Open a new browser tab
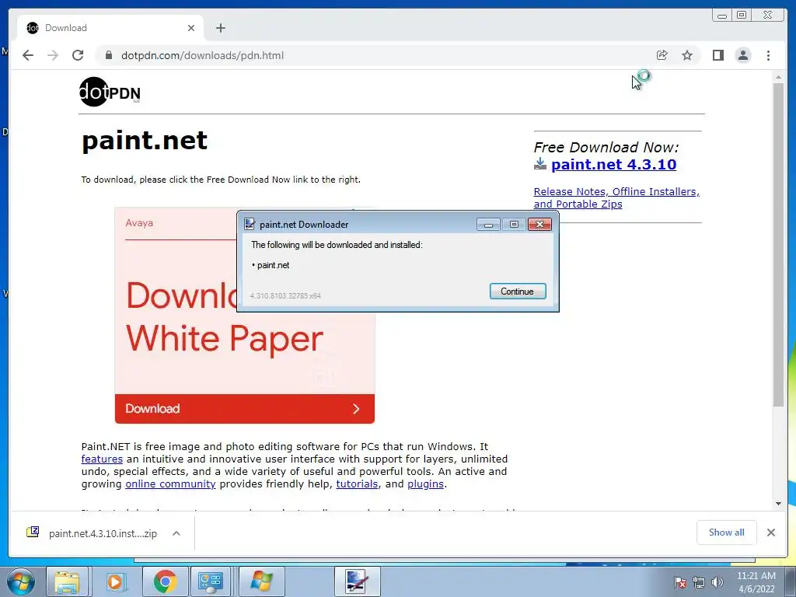Screen dimensions: 796x597 click(220, 28)
